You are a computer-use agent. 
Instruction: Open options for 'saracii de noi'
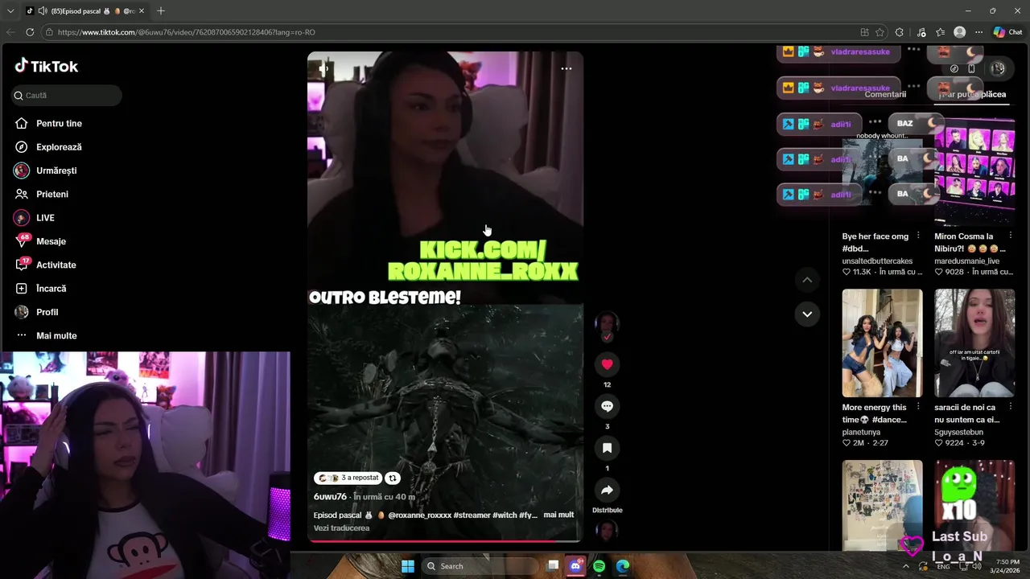[x=1011, y=408]
